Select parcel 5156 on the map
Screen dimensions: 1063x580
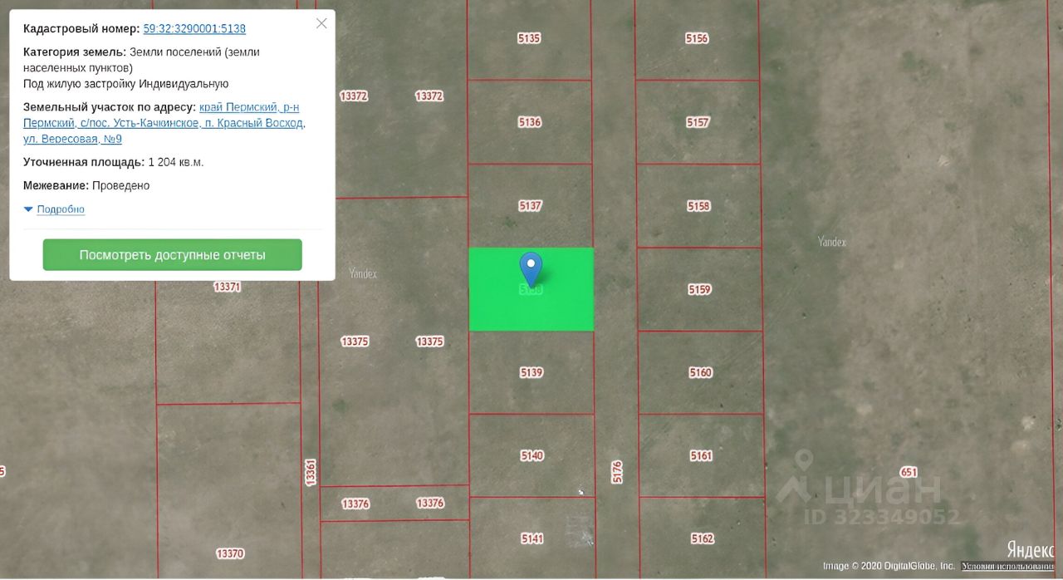point(697,38)
